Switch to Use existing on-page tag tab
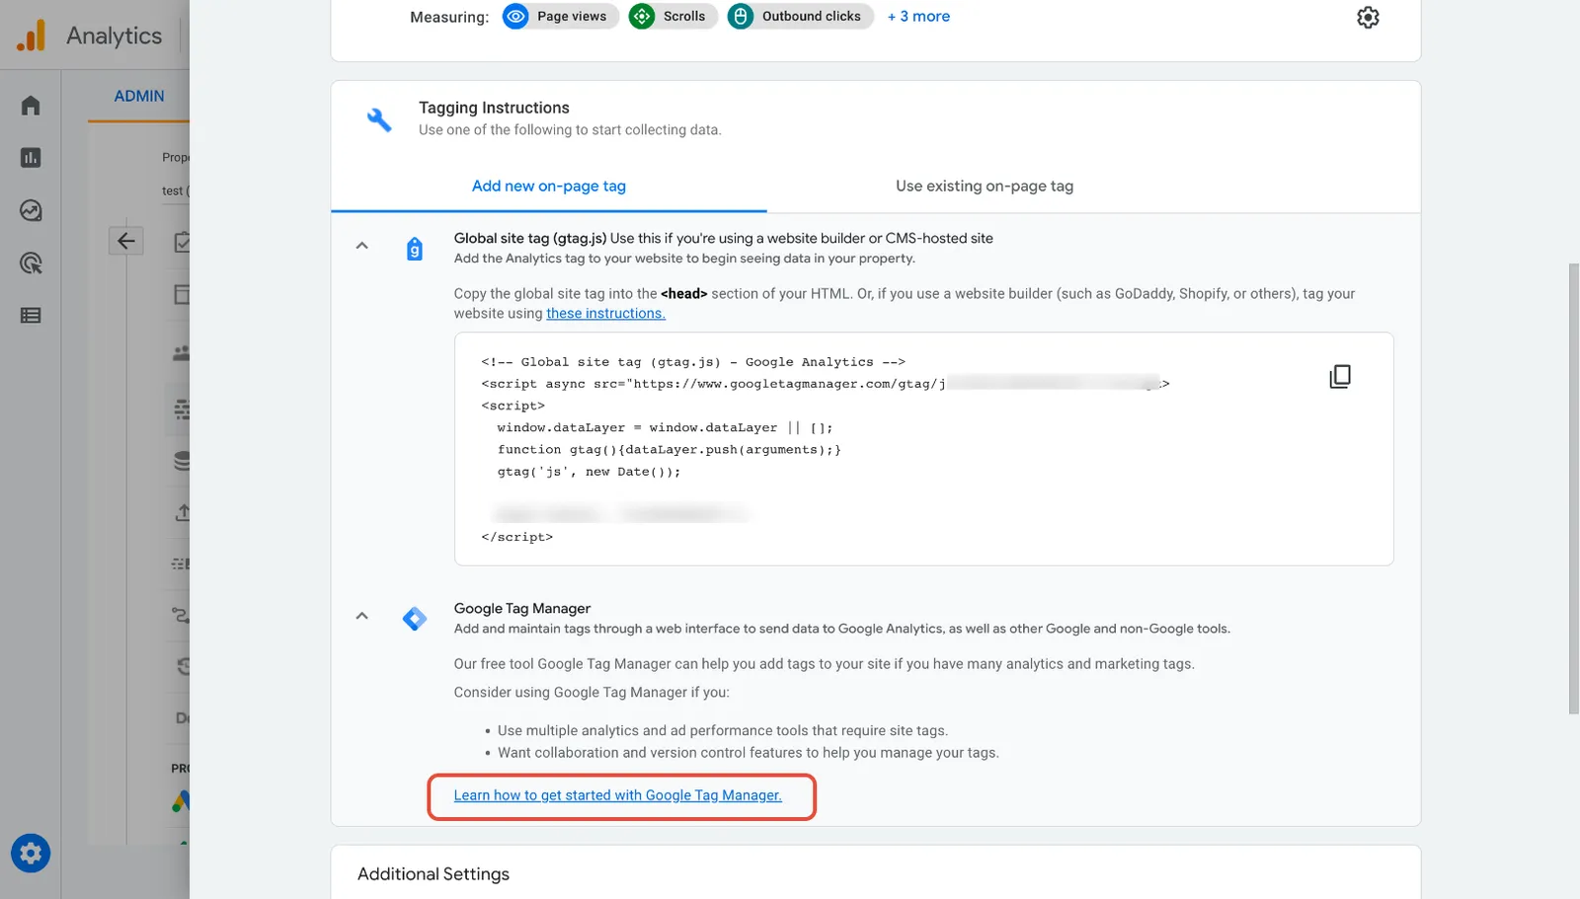The width and height of the screenshot is (1580, 899). (985, 186)
